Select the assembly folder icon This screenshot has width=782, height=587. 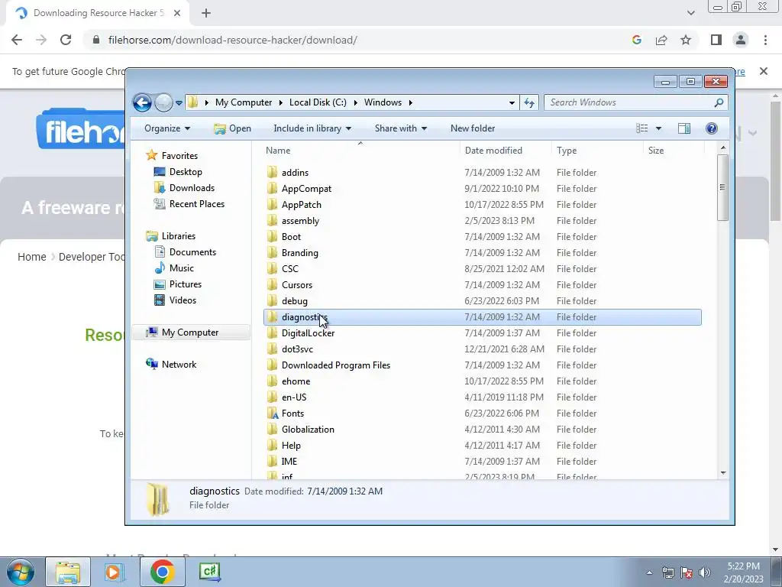point(272,221)
